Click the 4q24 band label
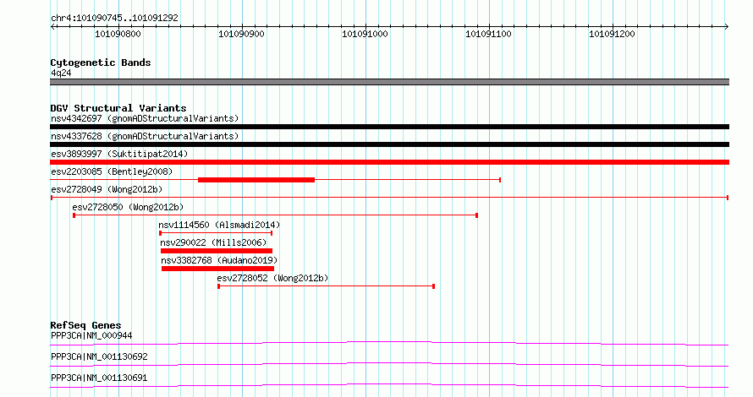Screen dimensions: 753x397 click(x=61, y=73)
